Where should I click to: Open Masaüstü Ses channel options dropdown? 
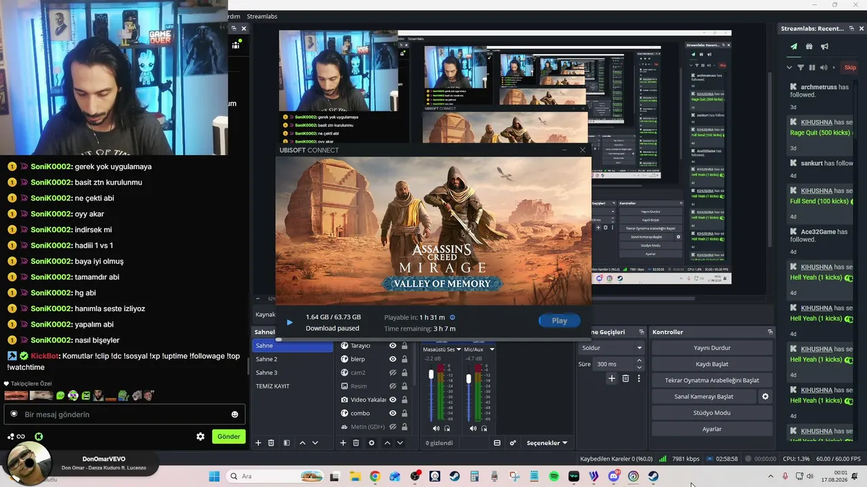[x=459, y=350]
